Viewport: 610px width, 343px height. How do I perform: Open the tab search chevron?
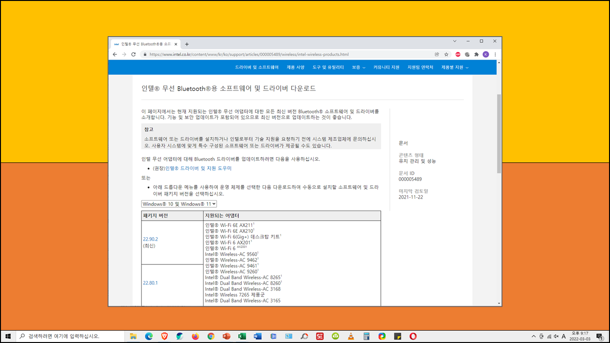pos(455,41)
